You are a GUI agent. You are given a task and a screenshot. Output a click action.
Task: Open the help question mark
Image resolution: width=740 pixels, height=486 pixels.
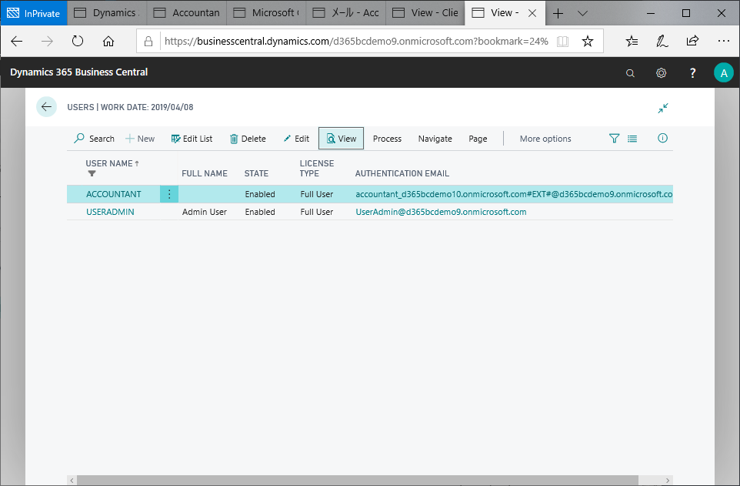coord(692,73)
